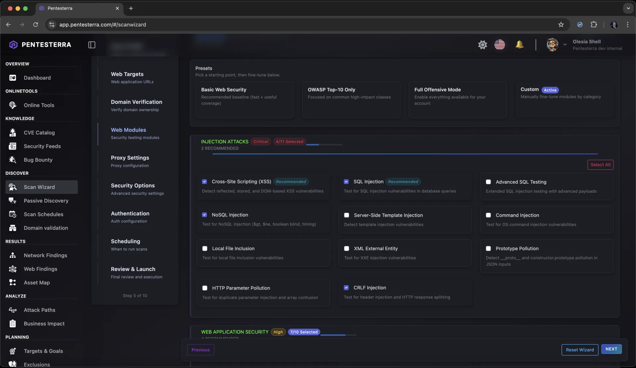Switch to the Proxy Settings step
Screen dimensions: 636x368
coord(130,158)
